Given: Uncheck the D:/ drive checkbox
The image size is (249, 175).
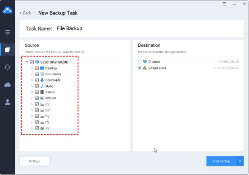Looking at the screenshot, I should (x=37, y=110).
